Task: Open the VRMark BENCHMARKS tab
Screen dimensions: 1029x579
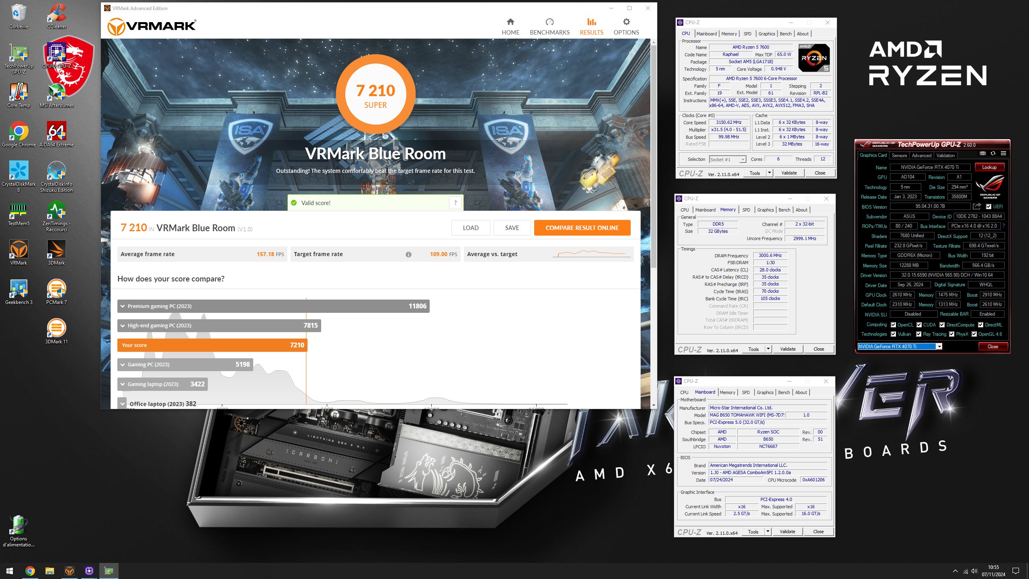Action: (x=549, y=27)
